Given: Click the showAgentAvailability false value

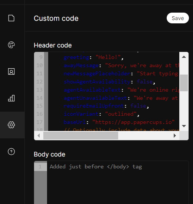Looking at the screenshot, I should pos(144,82).
